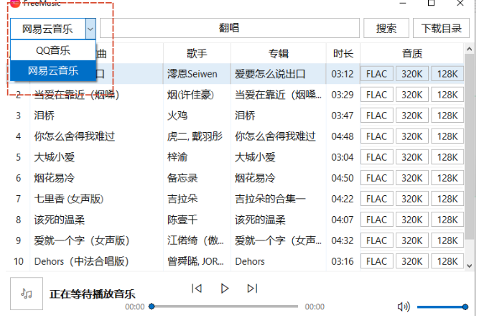Download 320K for 你怎么舍得我难过
The height and width of the screenshot is (318, 479).
pos(412,136)
